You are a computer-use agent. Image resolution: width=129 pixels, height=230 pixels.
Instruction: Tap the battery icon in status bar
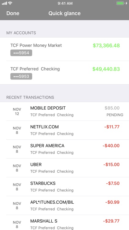pyautogui.click(x=120, y=3)
